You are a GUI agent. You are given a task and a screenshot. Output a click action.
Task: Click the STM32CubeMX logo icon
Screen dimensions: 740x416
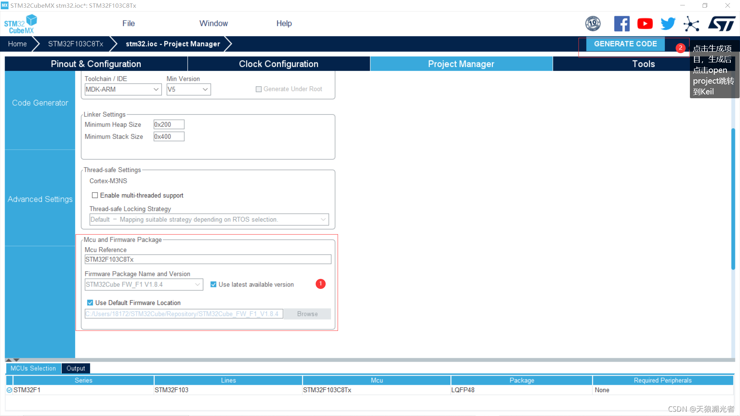click(20, 24)
